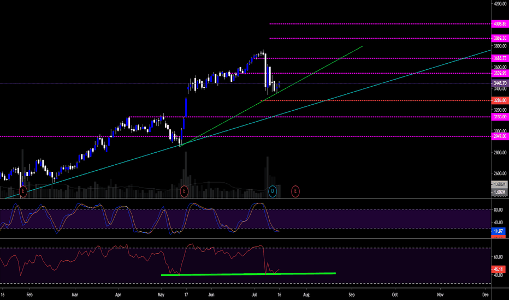Click the blue dividend marker D
The image size is (509, 300).
[273, 191]
